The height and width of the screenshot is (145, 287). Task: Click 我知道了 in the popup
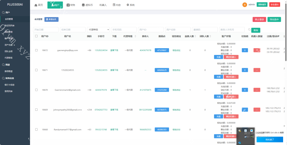pyautogui.click(x=270, y=139)
